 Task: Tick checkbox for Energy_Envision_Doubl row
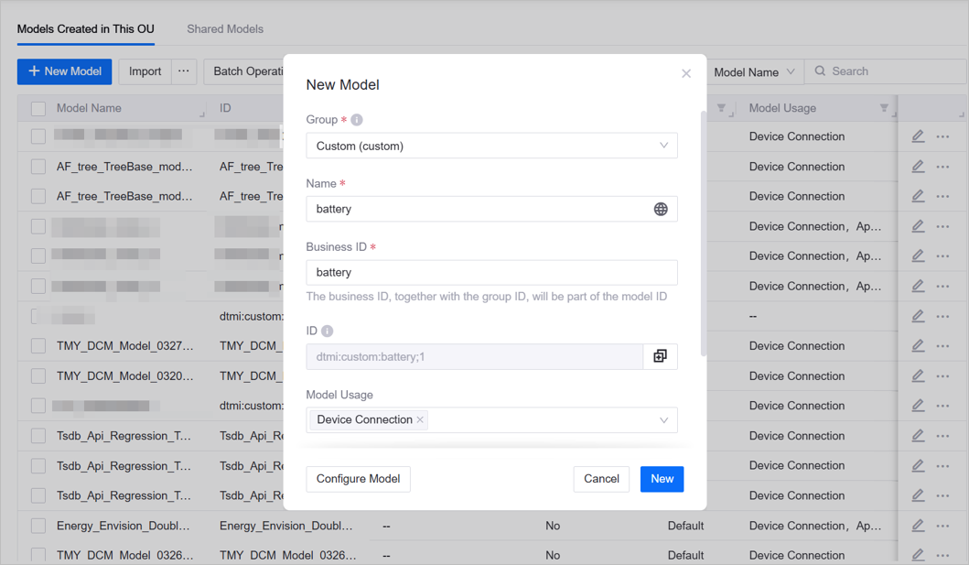38,526
